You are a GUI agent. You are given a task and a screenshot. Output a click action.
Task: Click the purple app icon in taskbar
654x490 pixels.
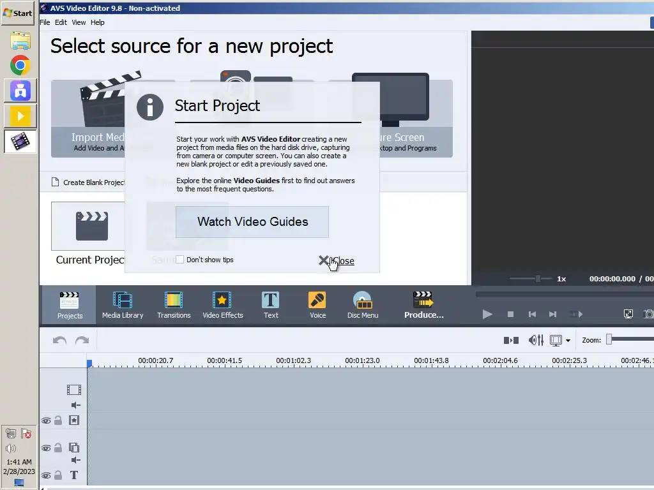(20, 91)
